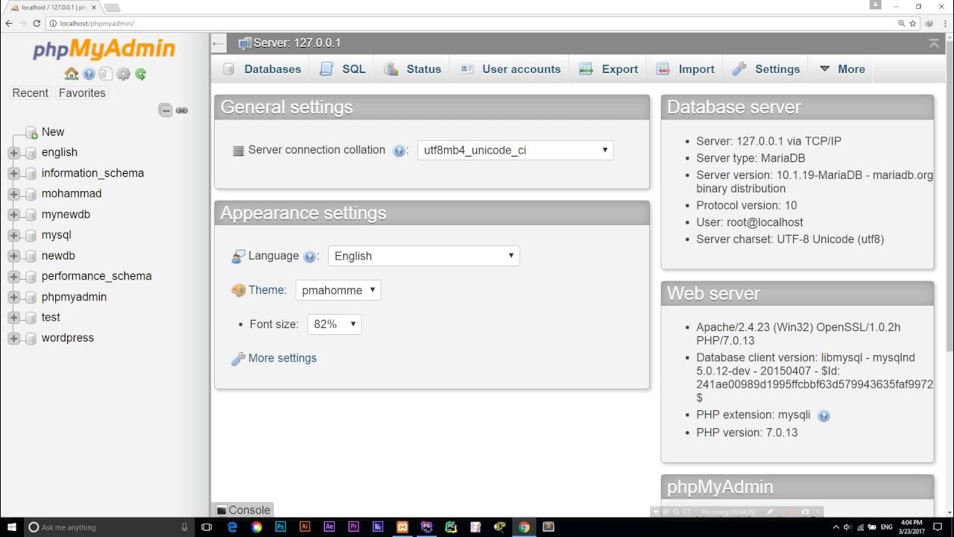The image size is (954, 537).
Task: Click the Server: 127.0.0.1 breadcrumb
Action: click(297, 43)
